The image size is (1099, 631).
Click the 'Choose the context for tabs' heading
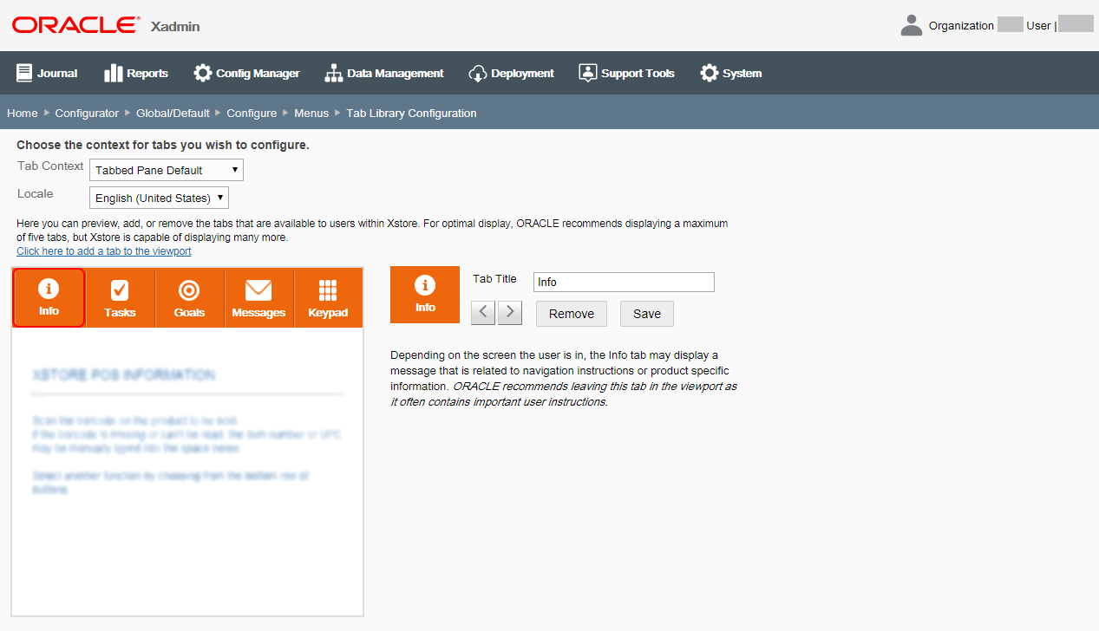pos(163,145)
